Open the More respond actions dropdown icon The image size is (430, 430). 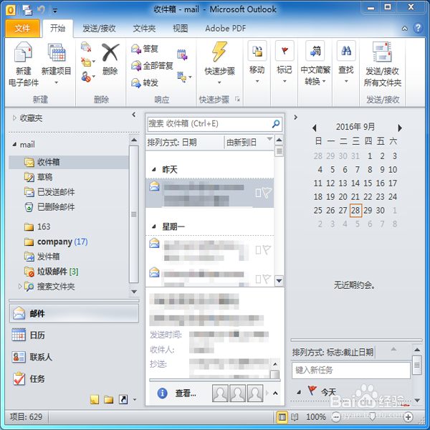pos(184,77)
